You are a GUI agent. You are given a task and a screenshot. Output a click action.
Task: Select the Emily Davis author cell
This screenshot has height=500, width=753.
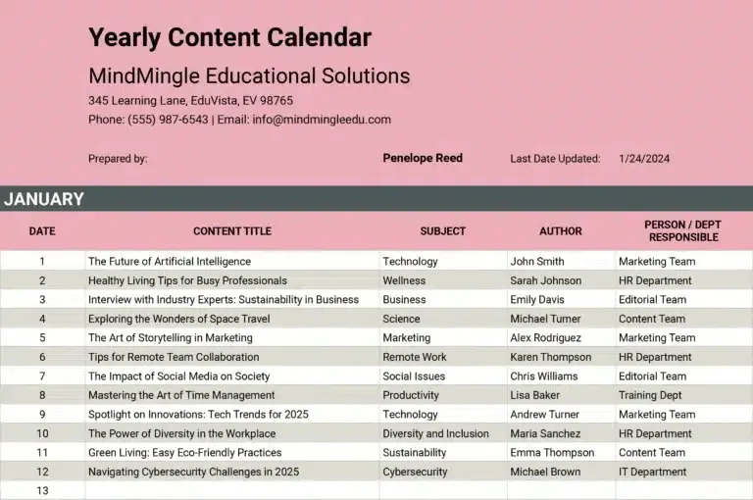tap(562, 300)
